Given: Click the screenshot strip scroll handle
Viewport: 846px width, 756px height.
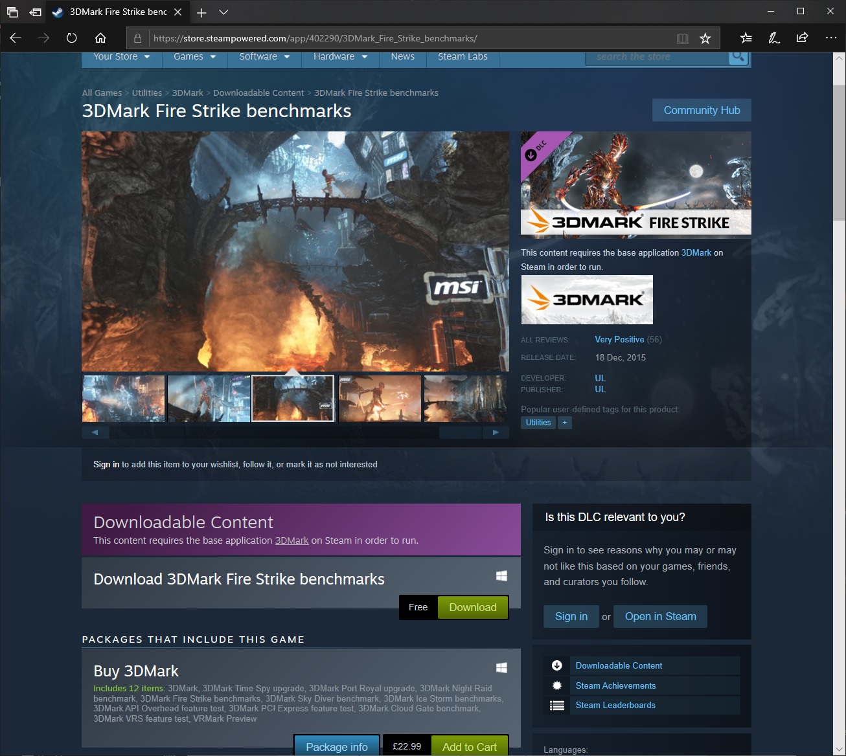Looking at the screenshot, I should pyautogui.click(x=461, y=432).
